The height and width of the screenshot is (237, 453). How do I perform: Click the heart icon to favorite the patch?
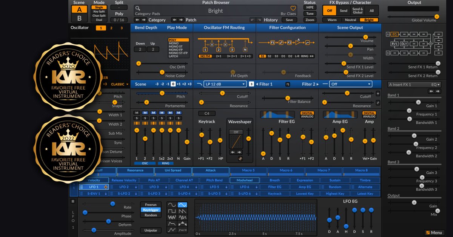(x=293, y=8)
